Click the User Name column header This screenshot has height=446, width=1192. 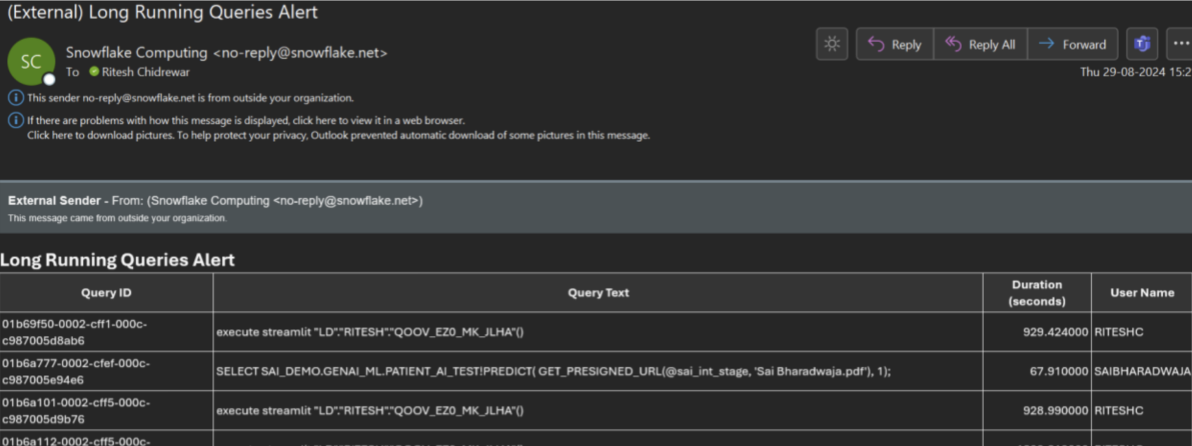coord(1142,293)
